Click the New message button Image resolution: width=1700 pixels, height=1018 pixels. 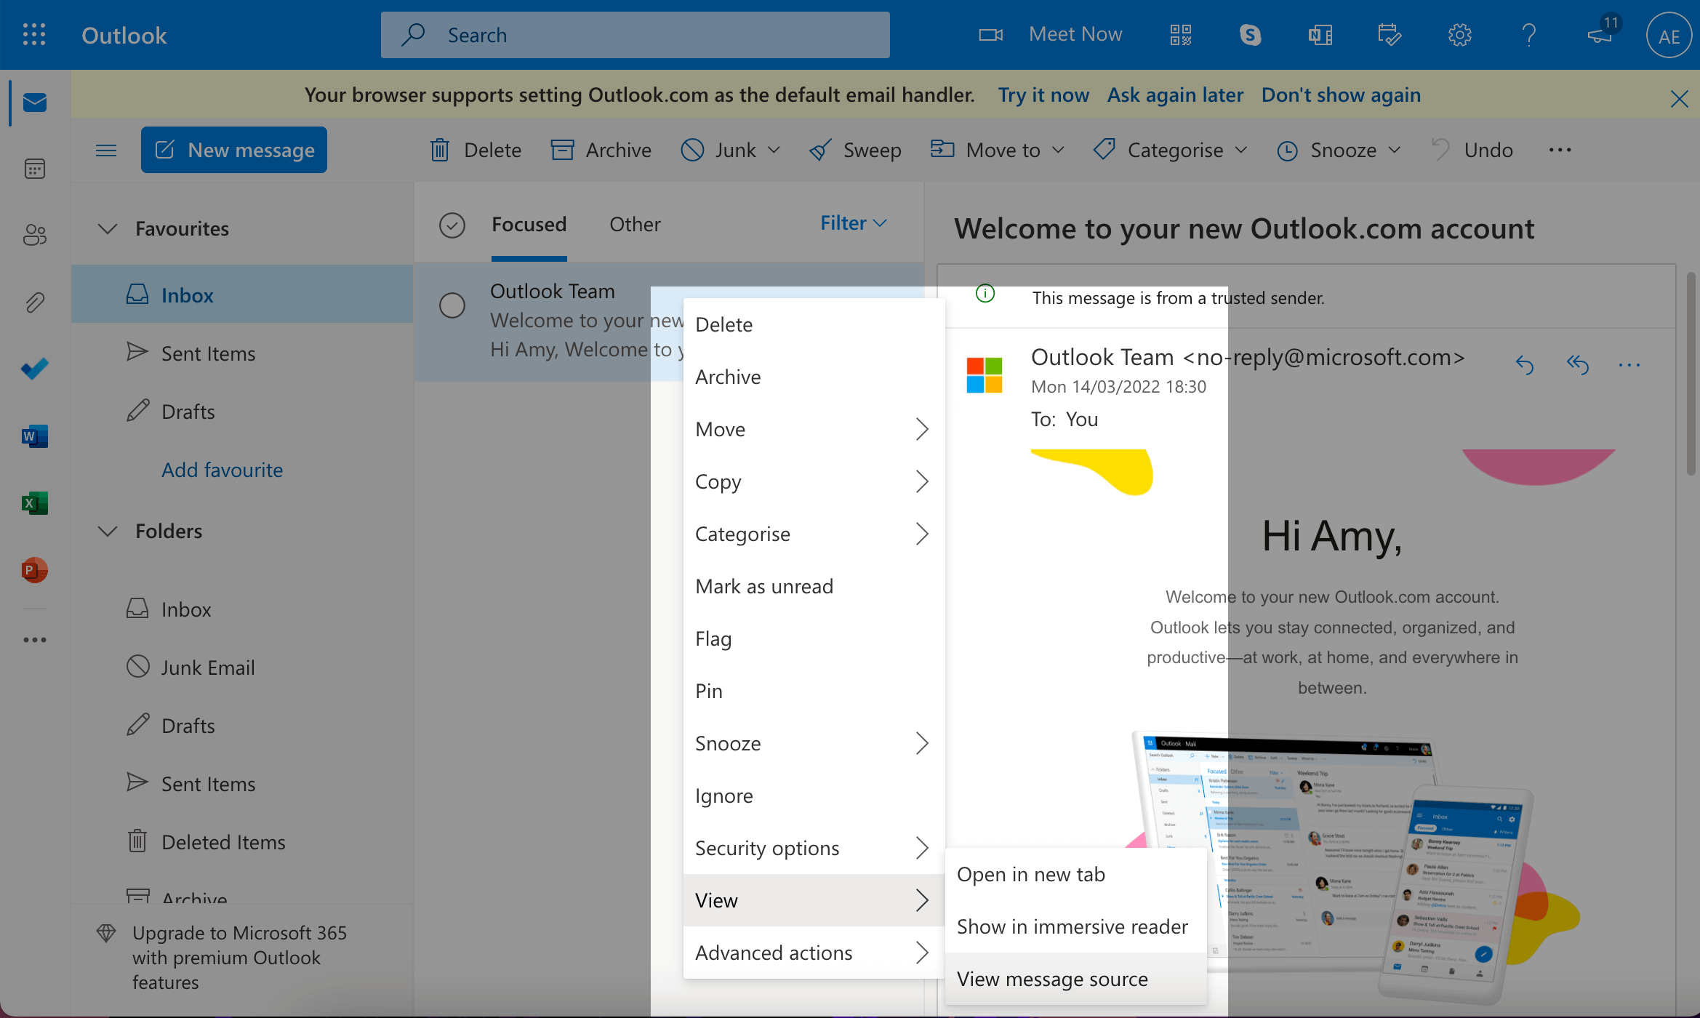pyautogui.click(x=233, y=150)
